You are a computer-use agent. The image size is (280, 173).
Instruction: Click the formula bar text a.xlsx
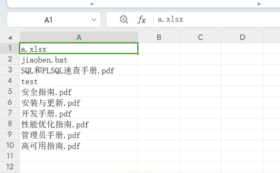click(x=170, y=19)
